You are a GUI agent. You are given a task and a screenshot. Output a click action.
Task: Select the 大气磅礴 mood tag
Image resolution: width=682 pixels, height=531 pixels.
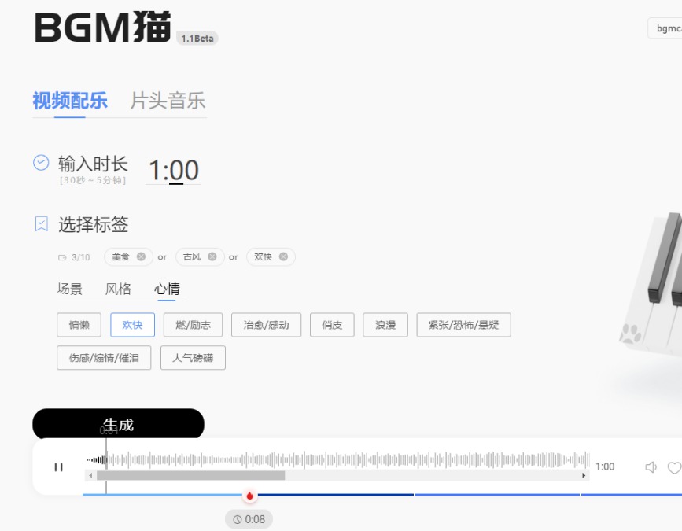(193, 358)
